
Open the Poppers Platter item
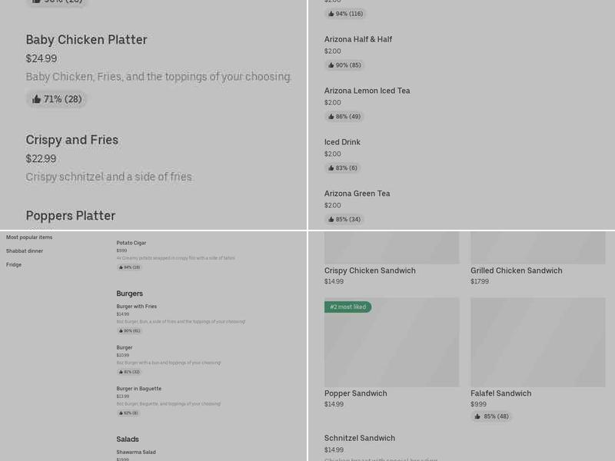click(x=71, y=216)
